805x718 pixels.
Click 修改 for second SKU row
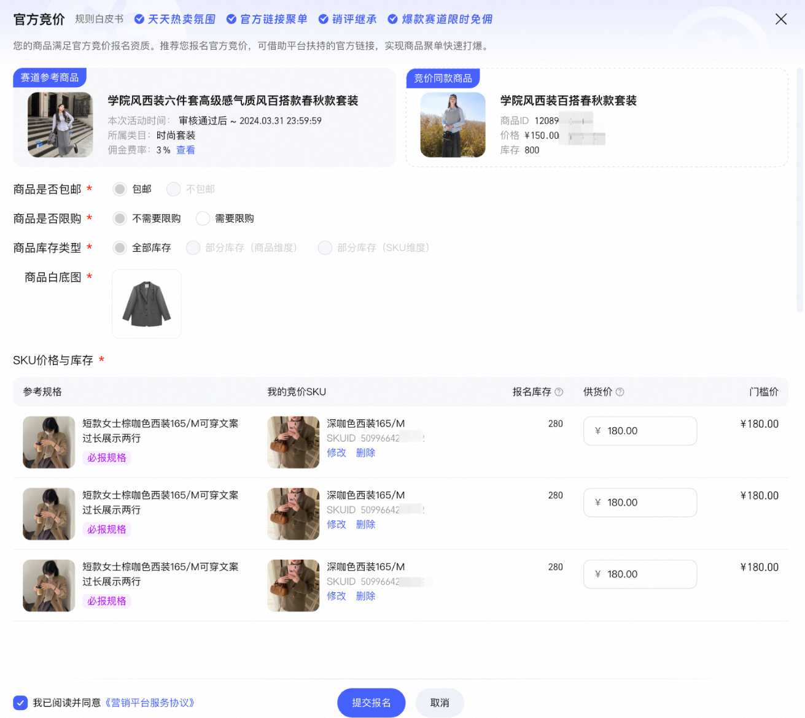[x=336, y=525]
